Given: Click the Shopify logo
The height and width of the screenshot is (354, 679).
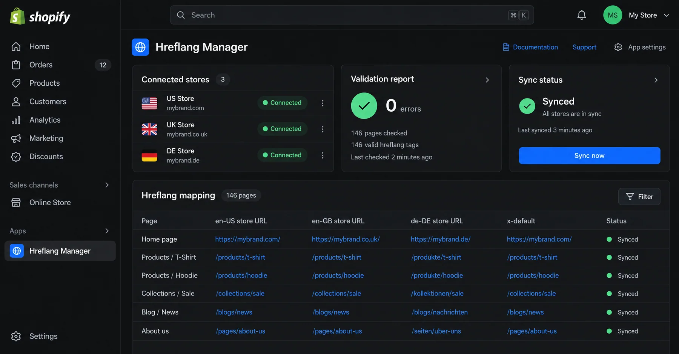Looking at the screenshot, I should [x=40, y=17].
